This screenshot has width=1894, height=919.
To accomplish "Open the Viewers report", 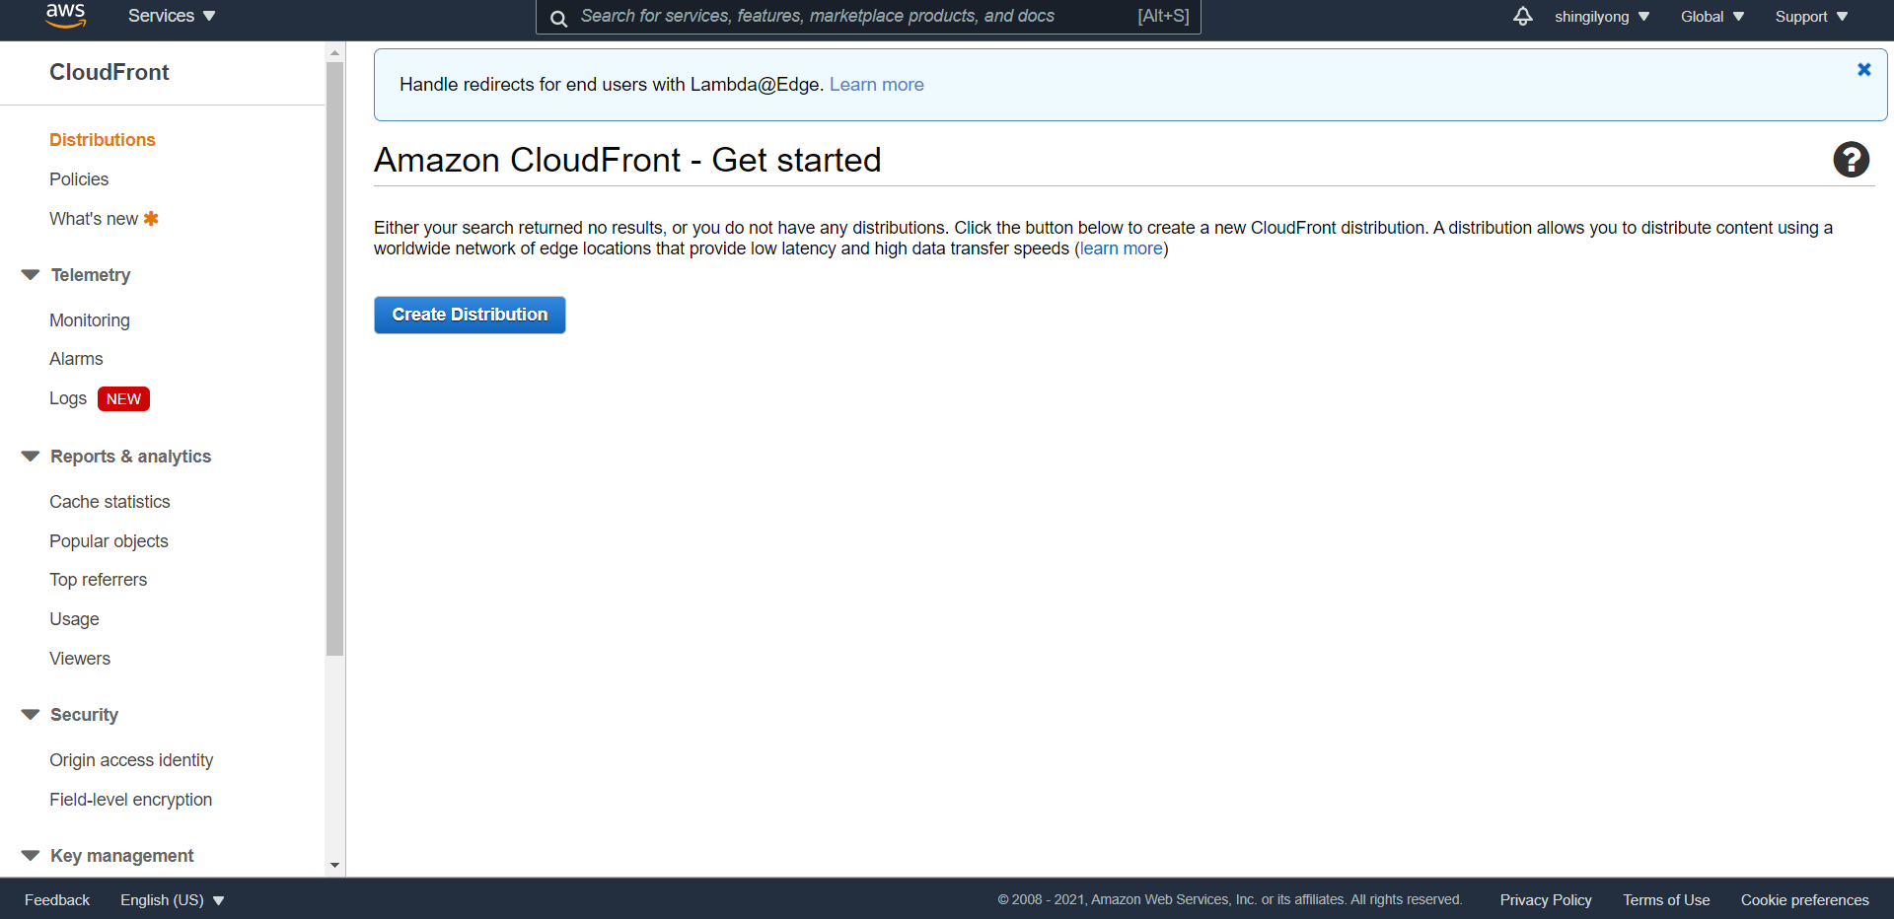I will point(80,659).
